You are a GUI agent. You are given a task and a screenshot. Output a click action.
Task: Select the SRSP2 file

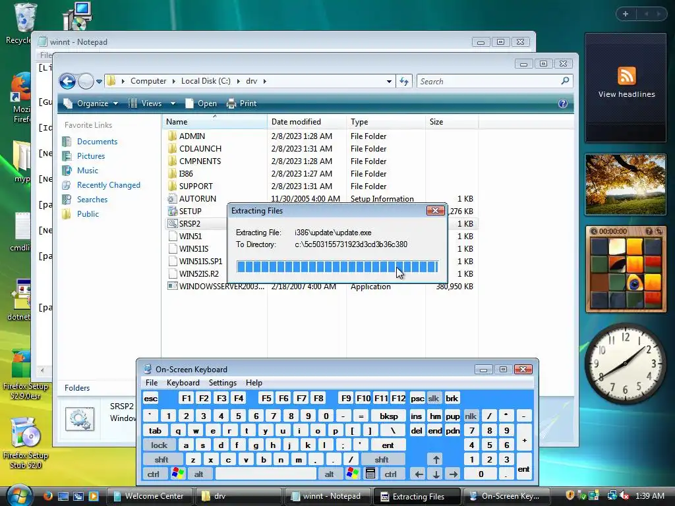(189, 224)
